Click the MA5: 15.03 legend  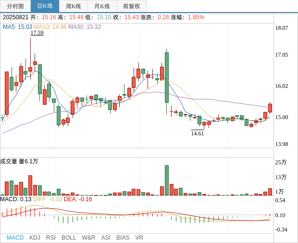[x=18, y=27]
